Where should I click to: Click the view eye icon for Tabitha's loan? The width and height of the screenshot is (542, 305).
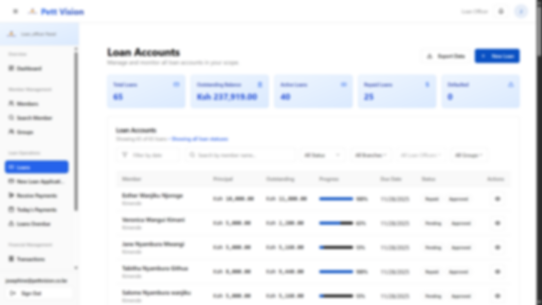497,272
